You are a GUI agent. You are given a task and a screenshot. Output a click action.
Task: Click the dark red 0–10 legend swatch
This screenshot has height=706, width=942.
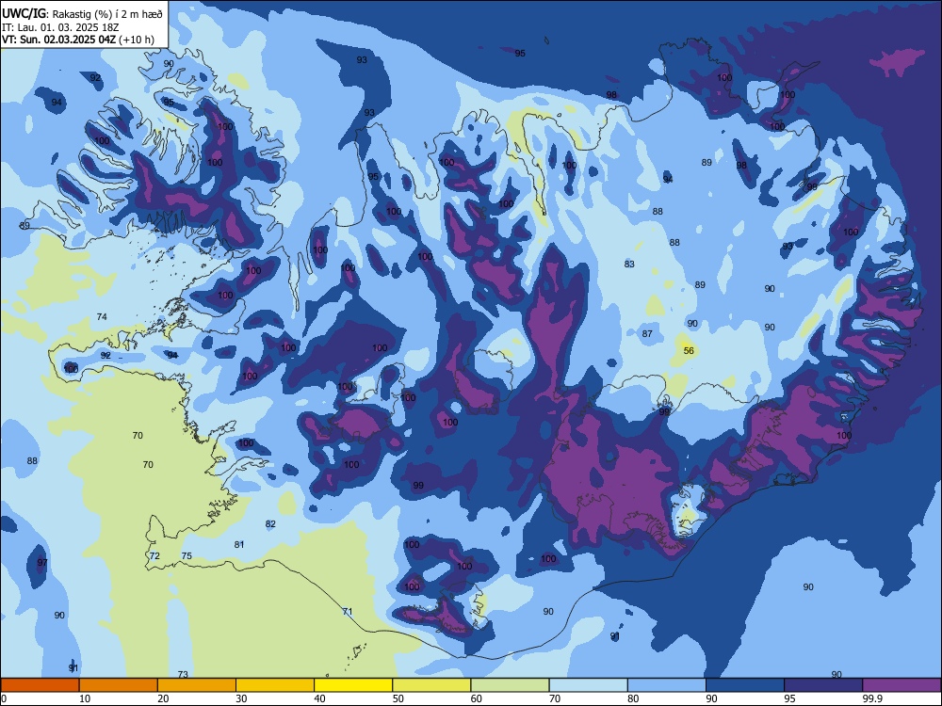[40, 685]
